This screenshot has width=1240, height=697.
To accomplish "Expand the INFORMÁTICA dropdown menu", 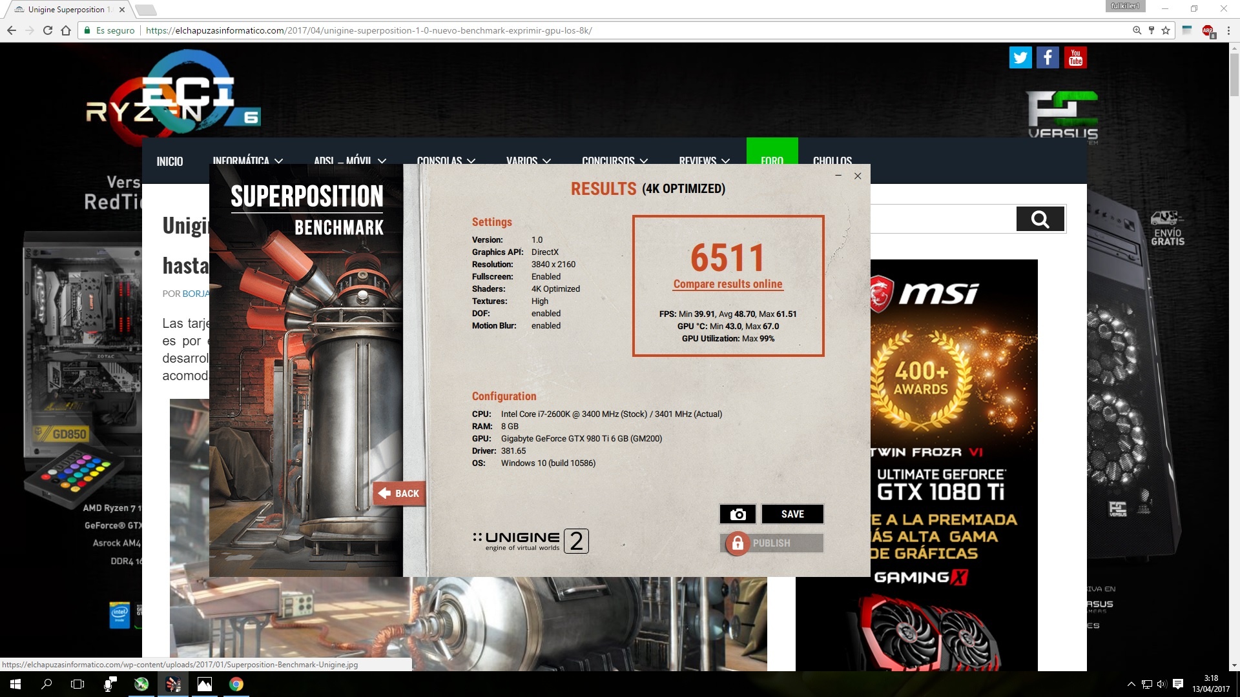I will pos(247,161).
